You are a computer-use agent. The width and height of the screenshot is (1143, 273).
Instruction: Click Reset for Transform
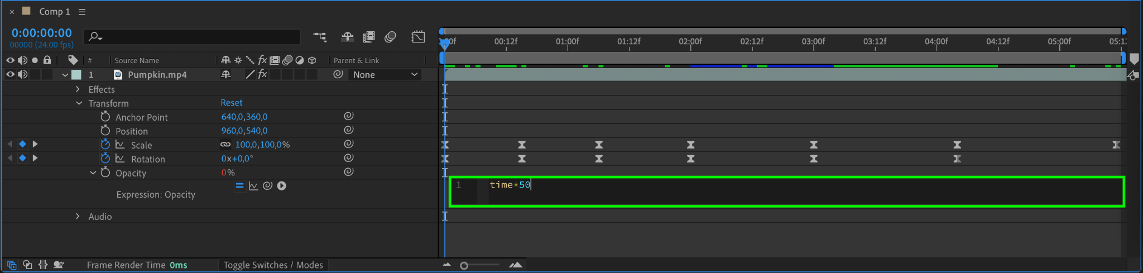coord(232,103)
